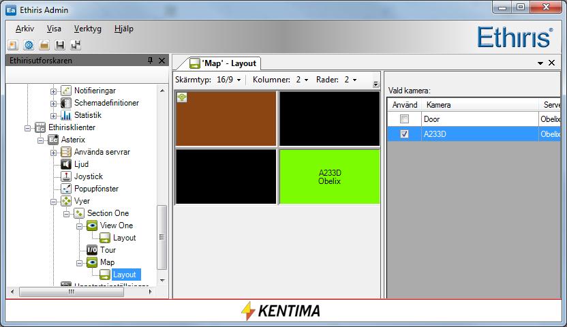567x327 pixels.
Task: Select the Popupfönster icon in tree
Action: [66, 189]
